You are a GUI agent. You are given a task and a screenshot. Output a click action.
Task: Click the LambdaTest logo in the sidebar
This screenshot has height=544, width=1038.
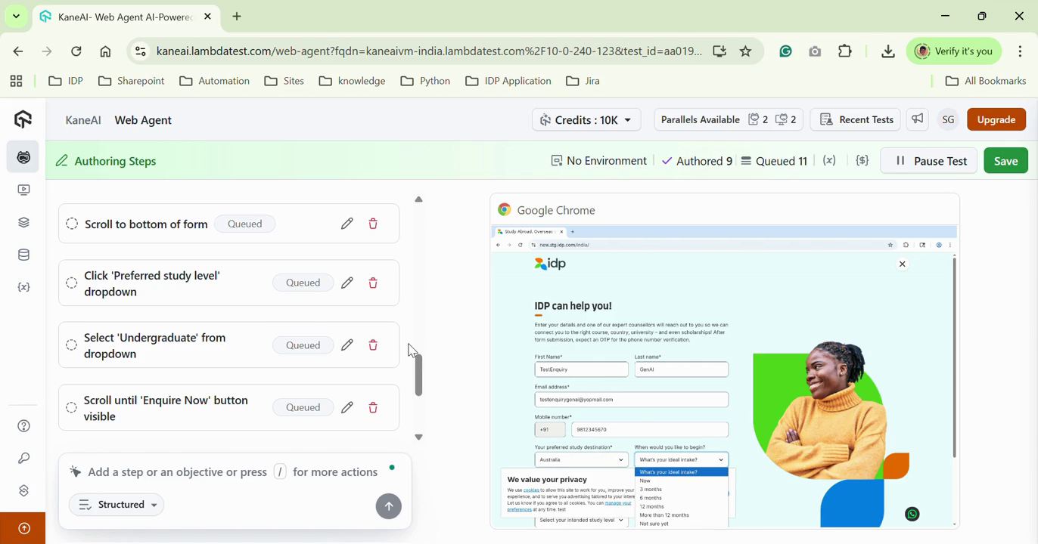point(23,119)
